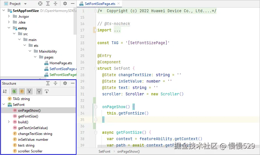Click the entry module folder icon
The width and height of the screenshot is (260, 155).
point(15,28)
